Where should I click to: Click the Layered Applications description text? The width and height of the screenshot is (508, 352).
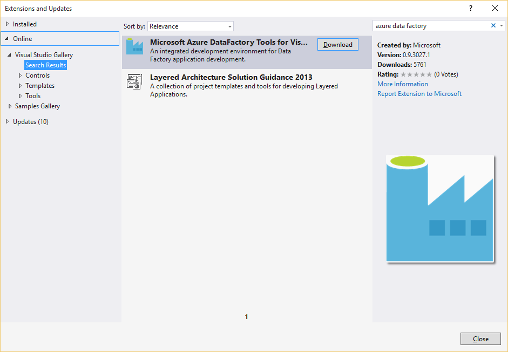click(x=244, y=90)
